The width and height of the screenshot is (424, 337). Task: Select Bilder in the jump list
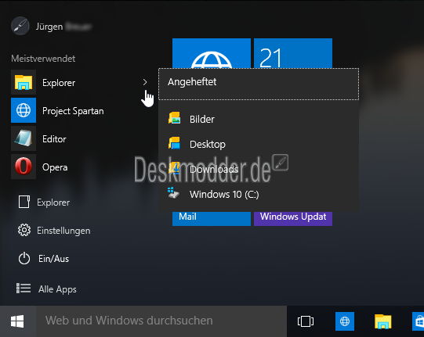259,119
